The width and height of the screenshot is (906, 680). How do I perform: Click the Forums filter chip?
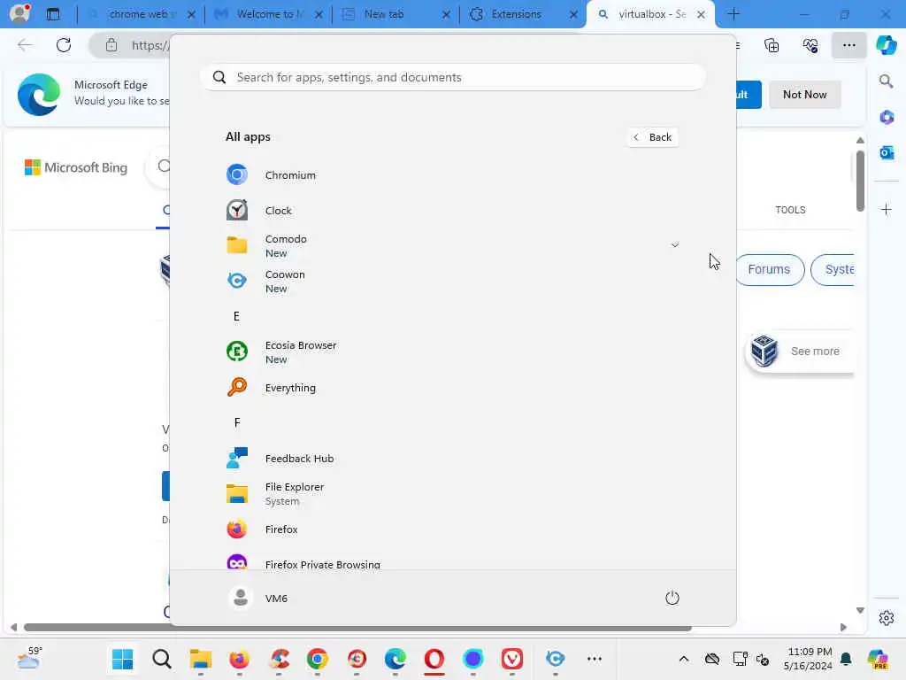(x=769, y=269)
